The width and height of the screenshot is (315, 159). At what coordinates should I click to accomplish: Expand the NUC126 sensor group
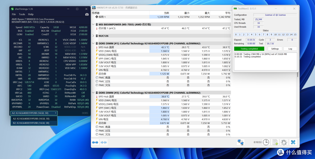coord(93,36)
